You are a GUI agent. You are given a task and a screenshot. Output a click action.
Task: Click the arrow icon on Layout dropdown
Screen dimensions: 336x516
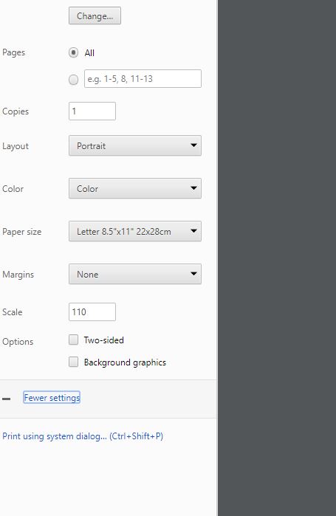(193, 145)
